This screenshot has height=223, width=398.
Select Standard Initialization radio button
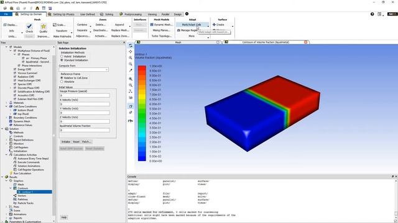62,60
